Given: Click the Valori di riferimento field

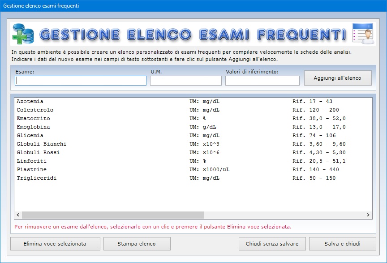Looking at the screenshot, I should (262, 81).
